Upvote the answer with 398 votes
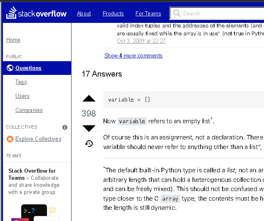The height and width of the screenshot is (221, 264). (x=89, y=99)
